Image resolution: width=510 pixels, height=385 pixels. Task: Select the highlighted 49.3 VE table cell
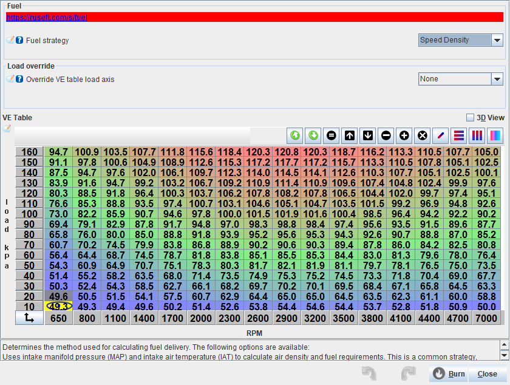coord(59,306)
